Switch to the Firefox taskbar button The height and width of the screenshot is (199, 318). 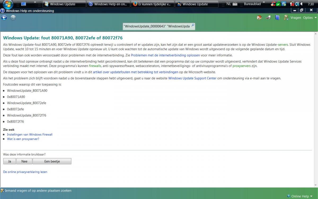pos(152,4)
